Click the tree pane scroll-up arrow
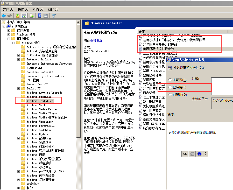This screenshot has height=190, width=233. click(x=79, y=22)
